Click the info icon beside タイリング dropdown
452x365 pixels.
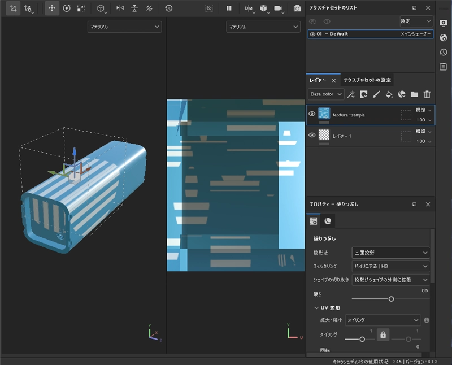(x=427, y=320)
